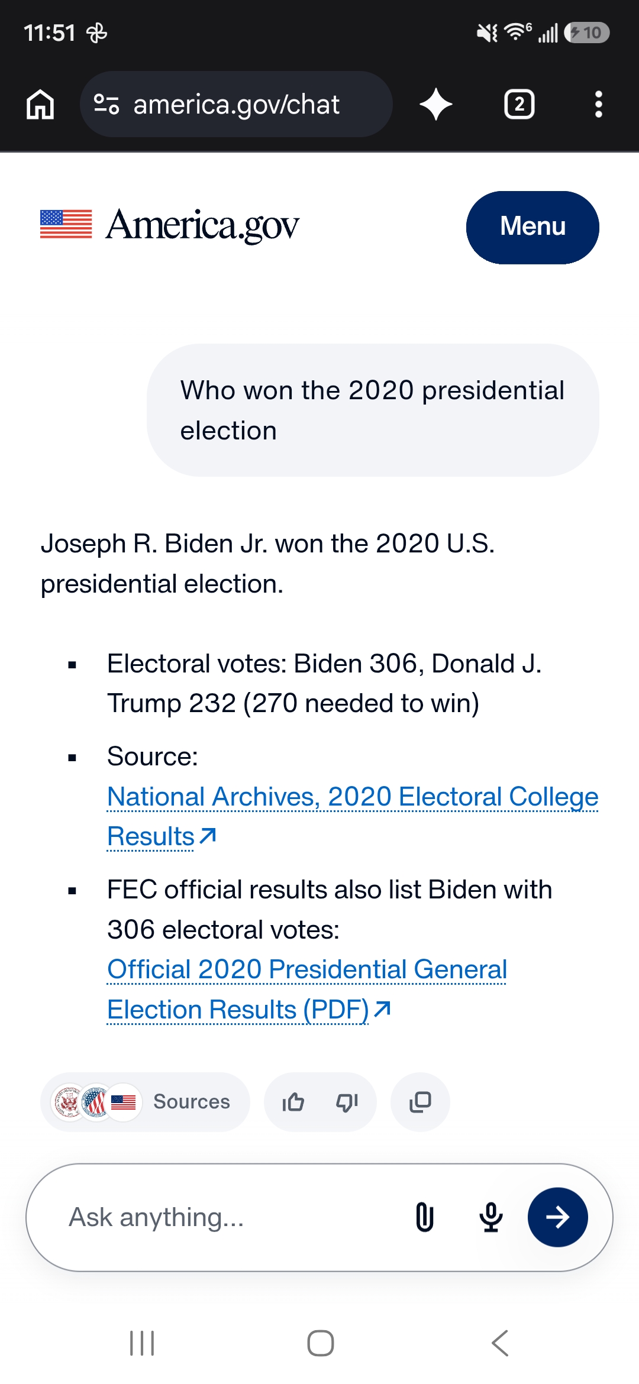The height and width of the screenshot is (1384, 639).
Task: Open the browser three-dot overflow menu
Action: pos(599,104)
